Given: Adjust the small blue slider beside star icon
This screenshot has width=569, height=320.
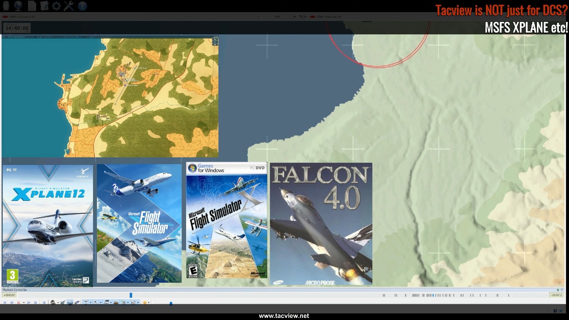Looking at the screenshot, I should tap(171, 303).
